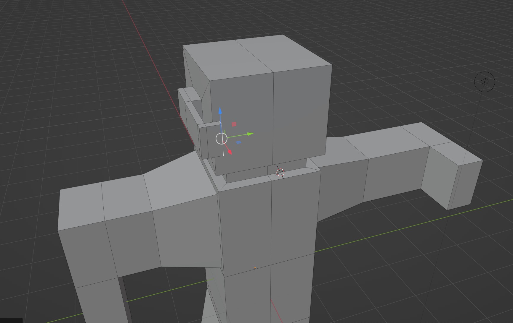This screenshot has height=323, width=513.
Task: Click the white circle at the gizmo center
Action: 222,139
